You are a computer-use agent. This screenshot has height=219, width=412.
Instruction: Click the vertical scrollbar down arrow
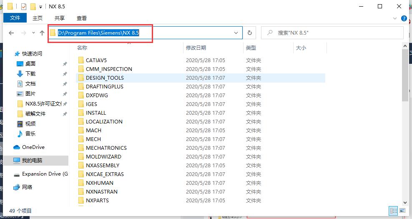[x=405, y=203]
